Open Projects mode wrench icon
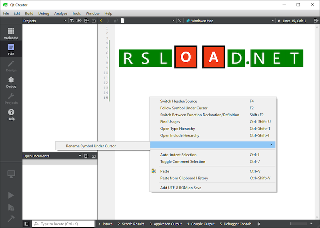The image size is (320, 228). [11, 98]
